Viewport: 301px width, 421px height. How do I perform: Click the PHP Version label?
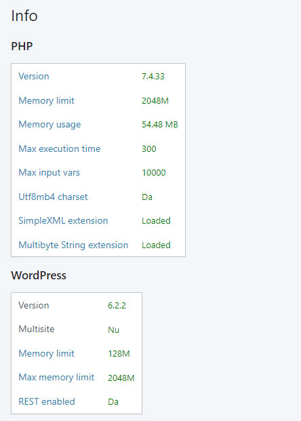click(34, 76)
